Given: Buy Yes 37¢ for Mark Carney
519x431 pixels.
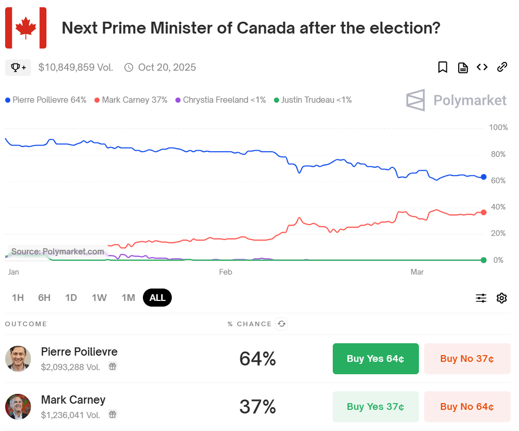Looking at the screenshot, I should pyautogui.click(x=376, y=407).
